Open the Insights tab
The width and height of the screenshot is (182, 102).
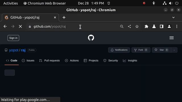click(x=130, y=60)
